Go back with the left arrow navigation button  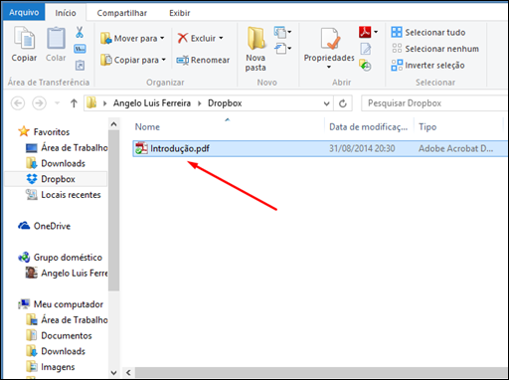pos(18,103)
